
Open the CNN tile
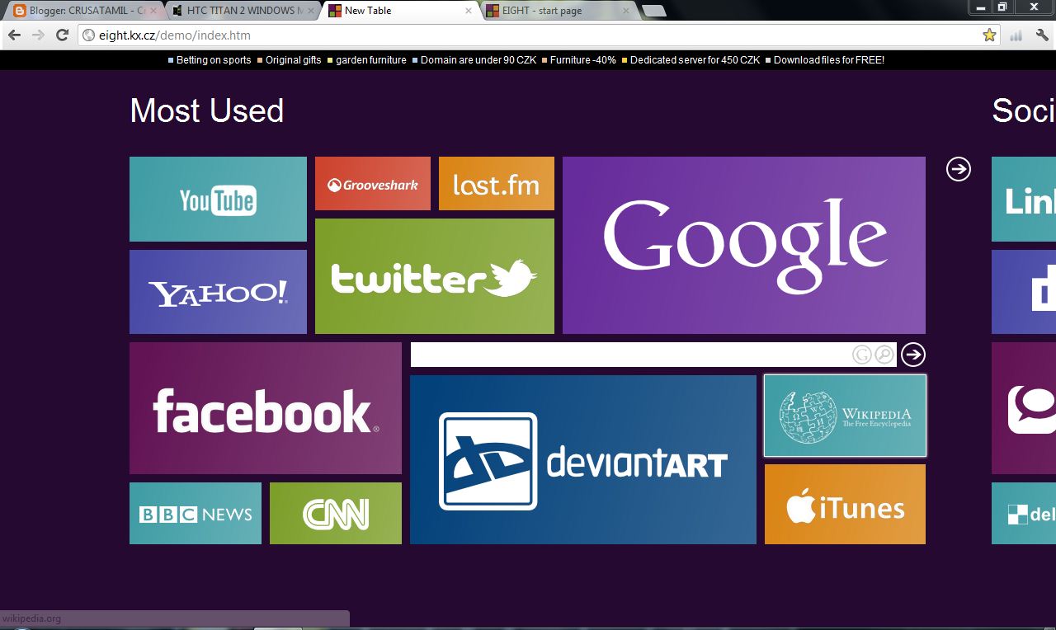(x=336, y=513)
